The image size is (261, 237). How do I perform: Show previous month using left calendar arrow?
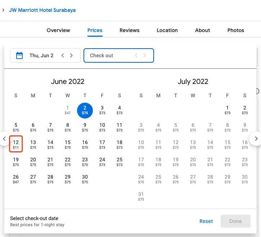pyautogui.click(x=4, y=138)
